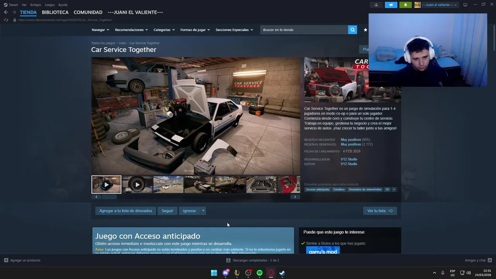This screenshot has height=279, width=496.
Task: Click the Ignorar button
Action: coord(189,211)
